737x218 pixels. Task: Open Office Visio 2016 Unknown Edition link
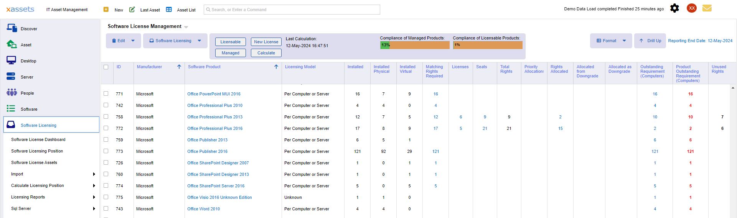tap(219, 197)
